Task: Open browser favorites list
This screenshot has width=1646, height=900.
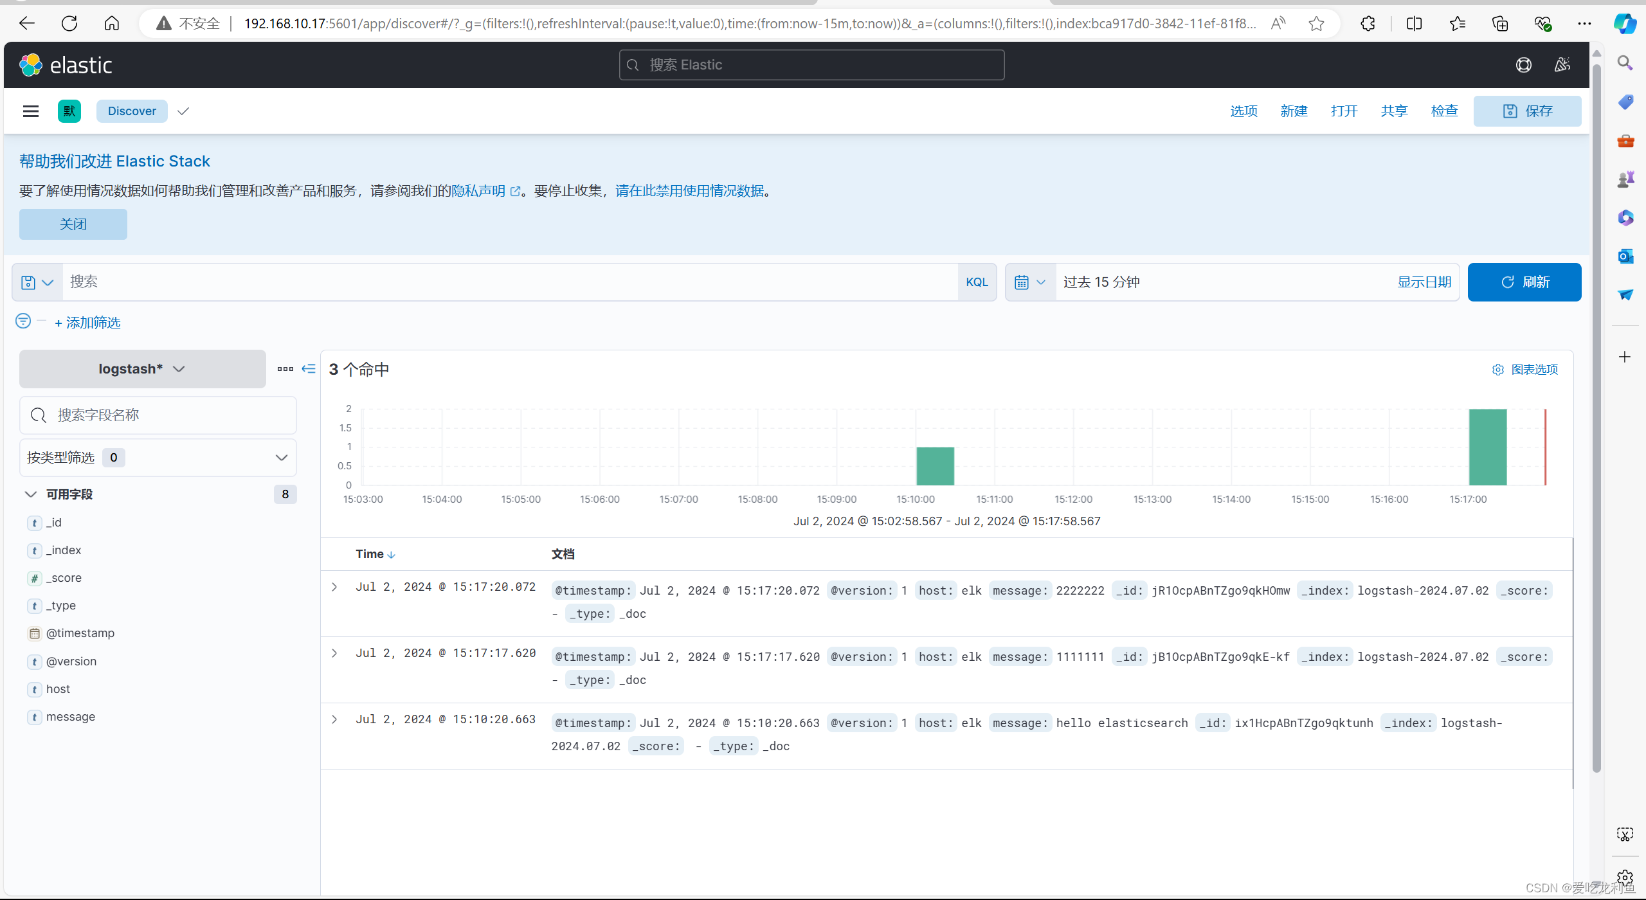Action: point(1457,24)
